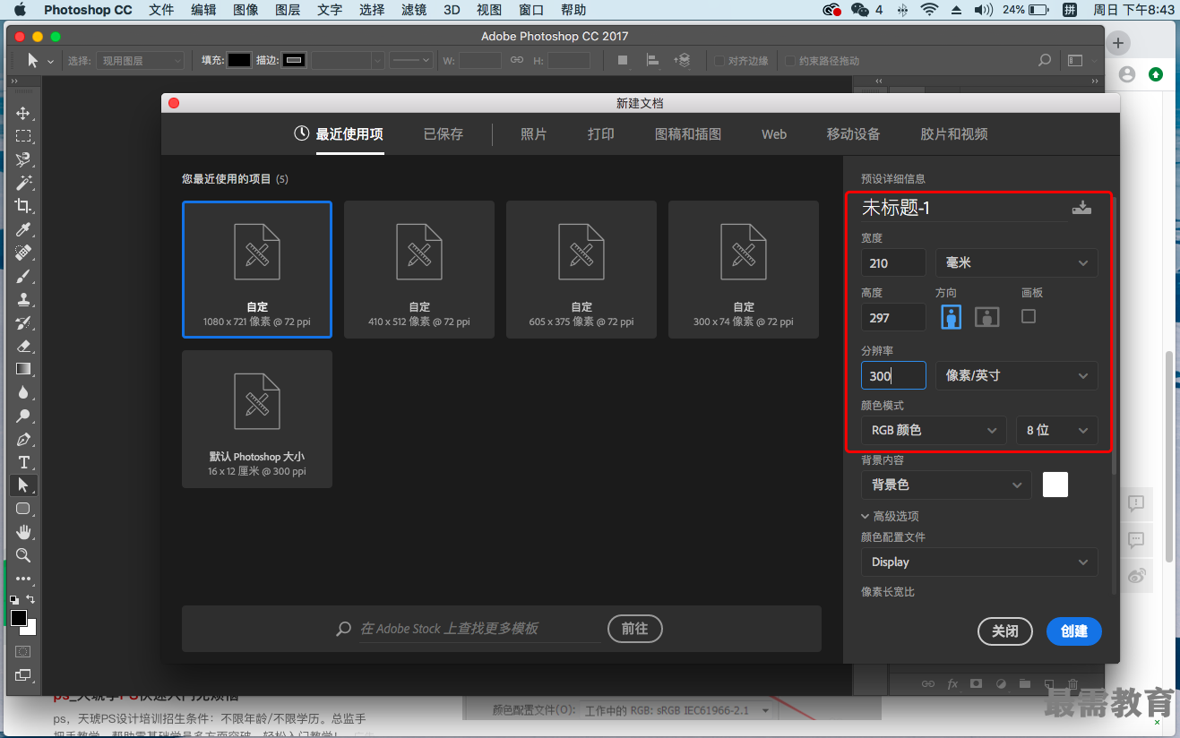Switch to the 胶片和视频 tab
This screenshot has height=738, width=1180.
[x=954, y=134]
